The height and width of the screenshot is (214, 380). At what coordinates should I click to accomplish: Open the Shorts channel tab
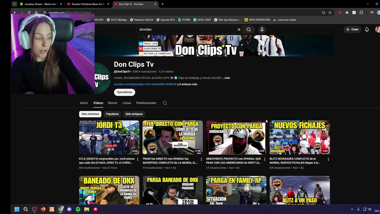point(113,103)
